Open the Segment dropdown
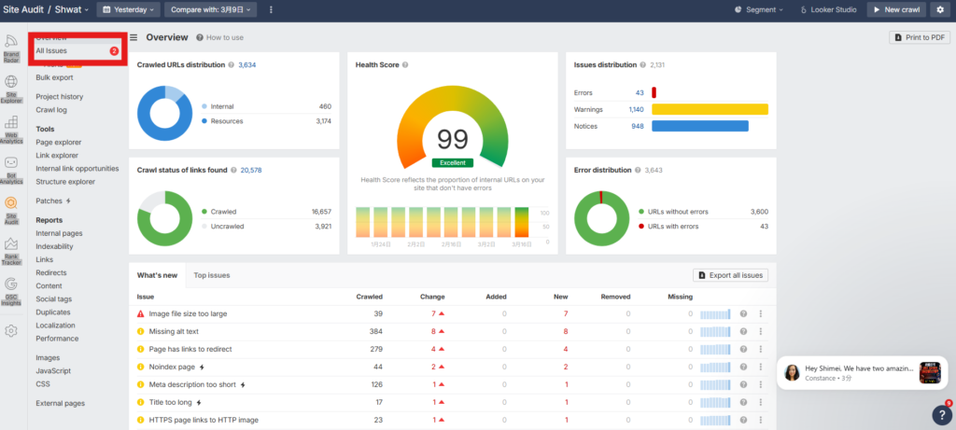This screenshot has width=956, height=430. click(x=760, y=9)
